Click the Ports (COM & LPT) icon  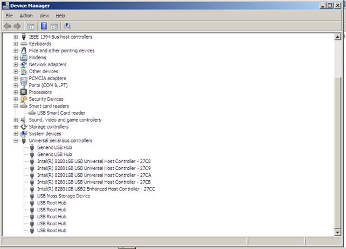pyautogui.click(x=24, y=85)
